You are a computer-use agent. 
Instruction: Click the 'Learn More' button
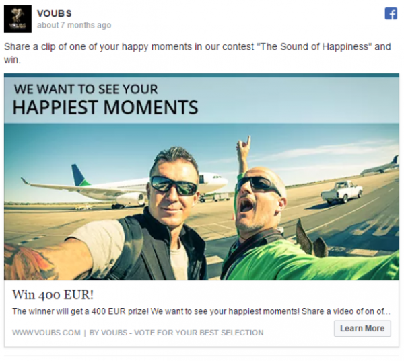[362, 329]
